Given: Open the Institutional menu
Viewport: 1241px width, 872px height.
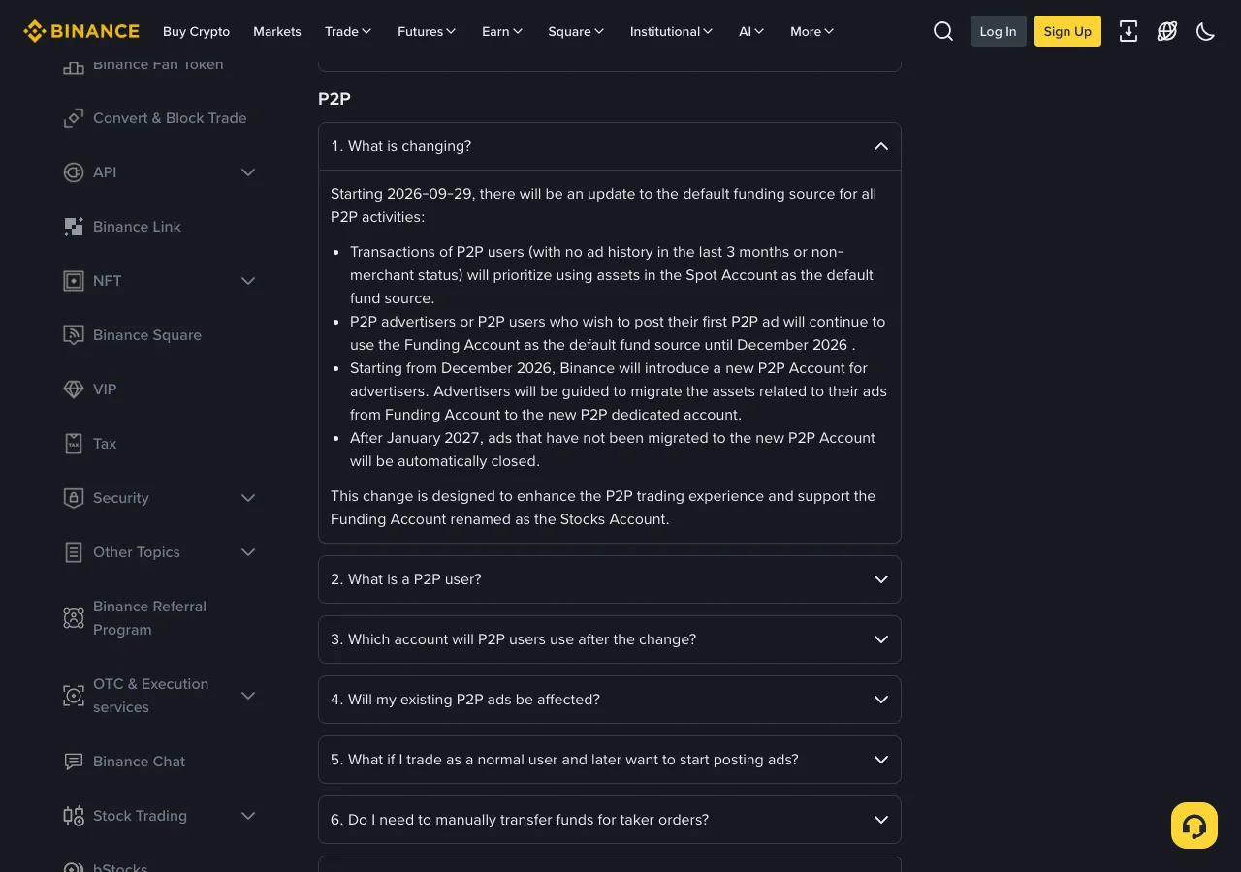Looking at the screenshot, I should (x=671, y=31).
